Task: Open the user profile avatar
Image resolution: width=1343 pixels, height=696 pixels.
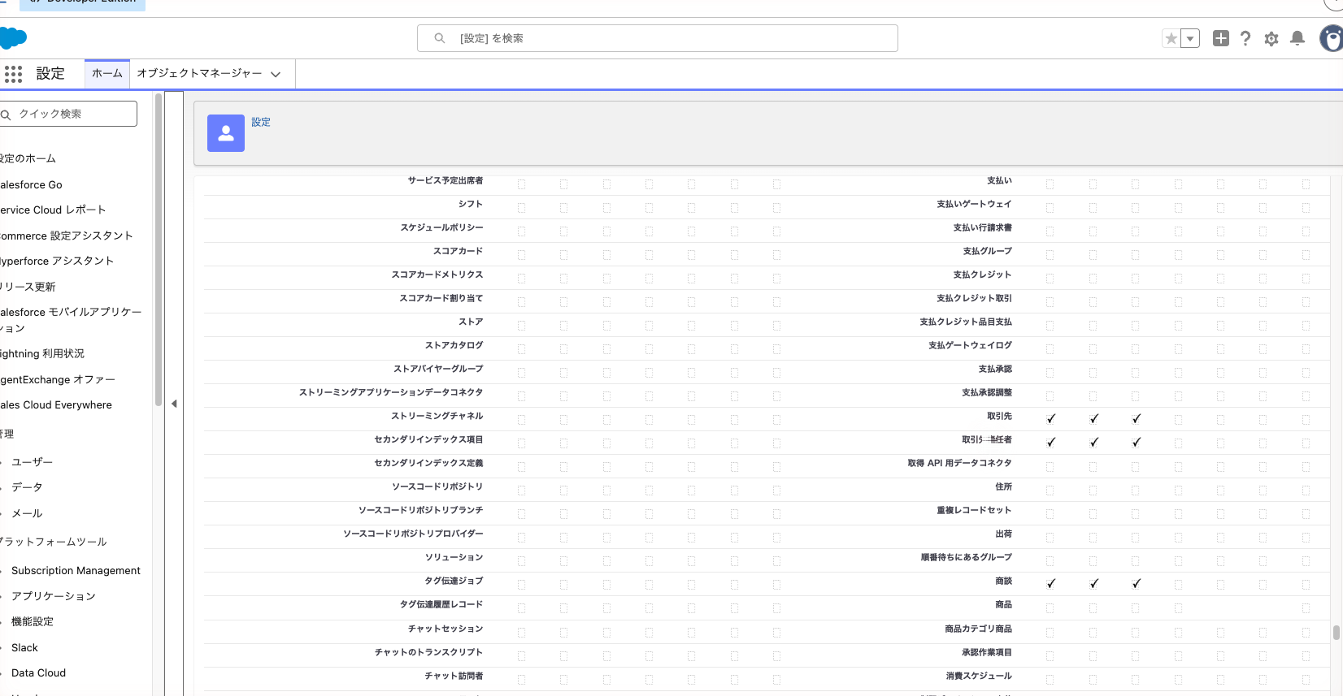Action: [1332, 38]
